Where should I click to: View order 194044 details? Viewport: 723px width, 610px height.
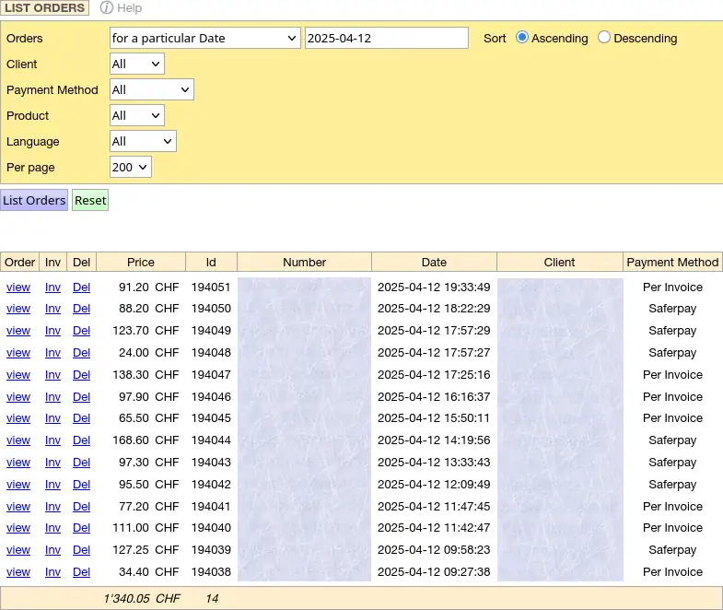(x=18, y=440)
